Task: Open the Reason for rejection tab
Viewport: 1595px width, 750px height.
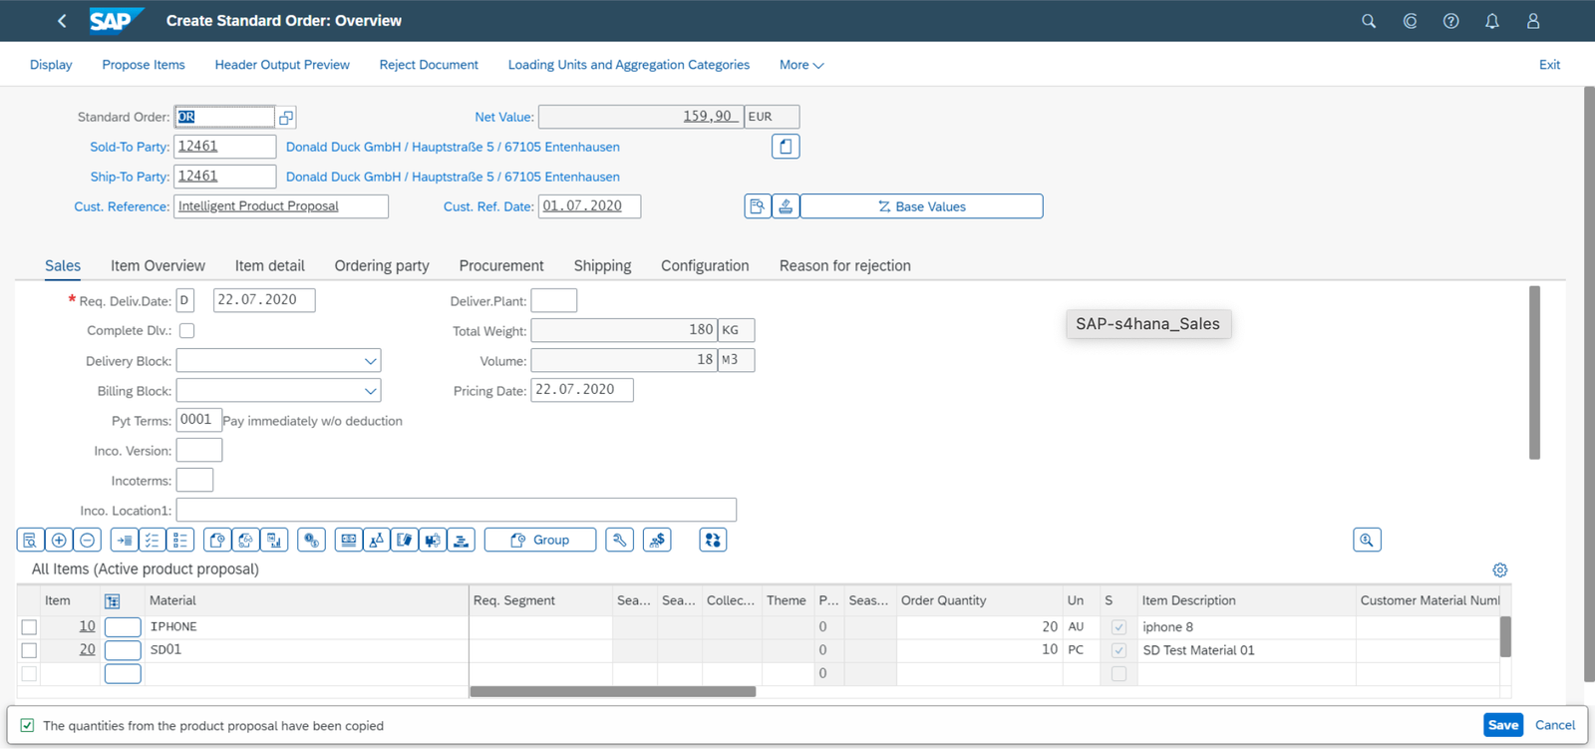Action: (845, 266)
